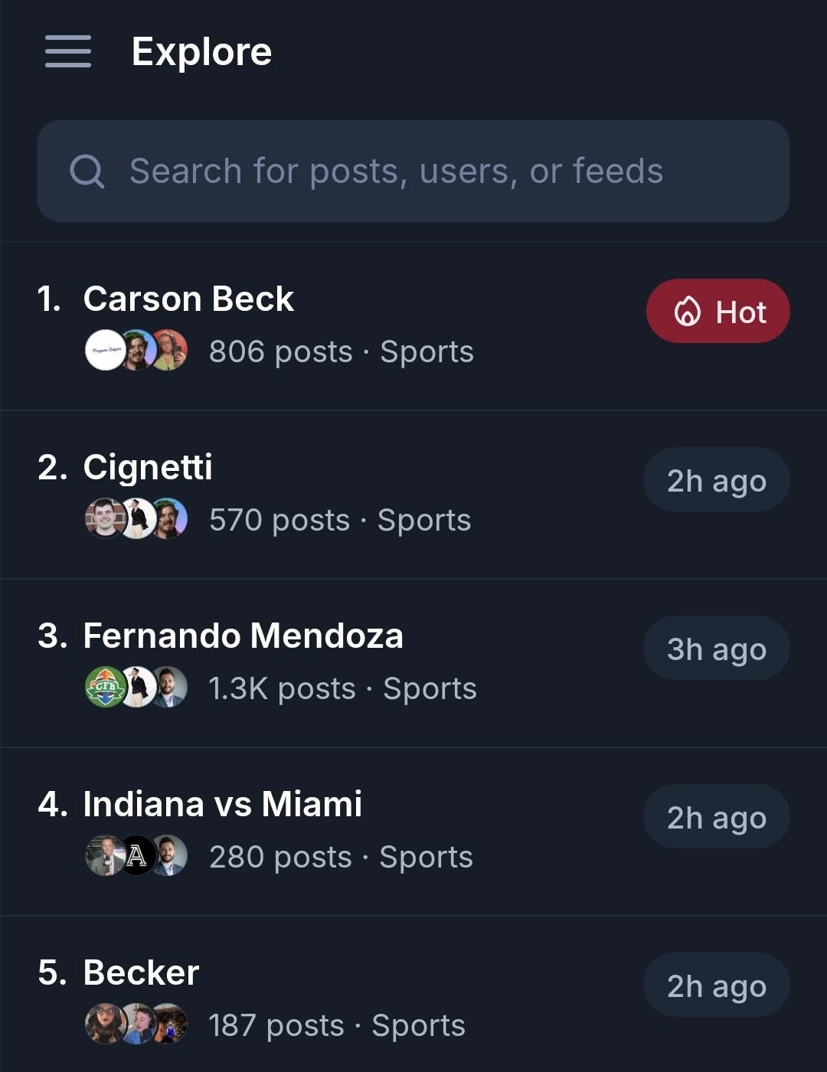Click first avatar under Becker
The width and height of the screenshot is (827, 1072).
[x=105, y=1025]
